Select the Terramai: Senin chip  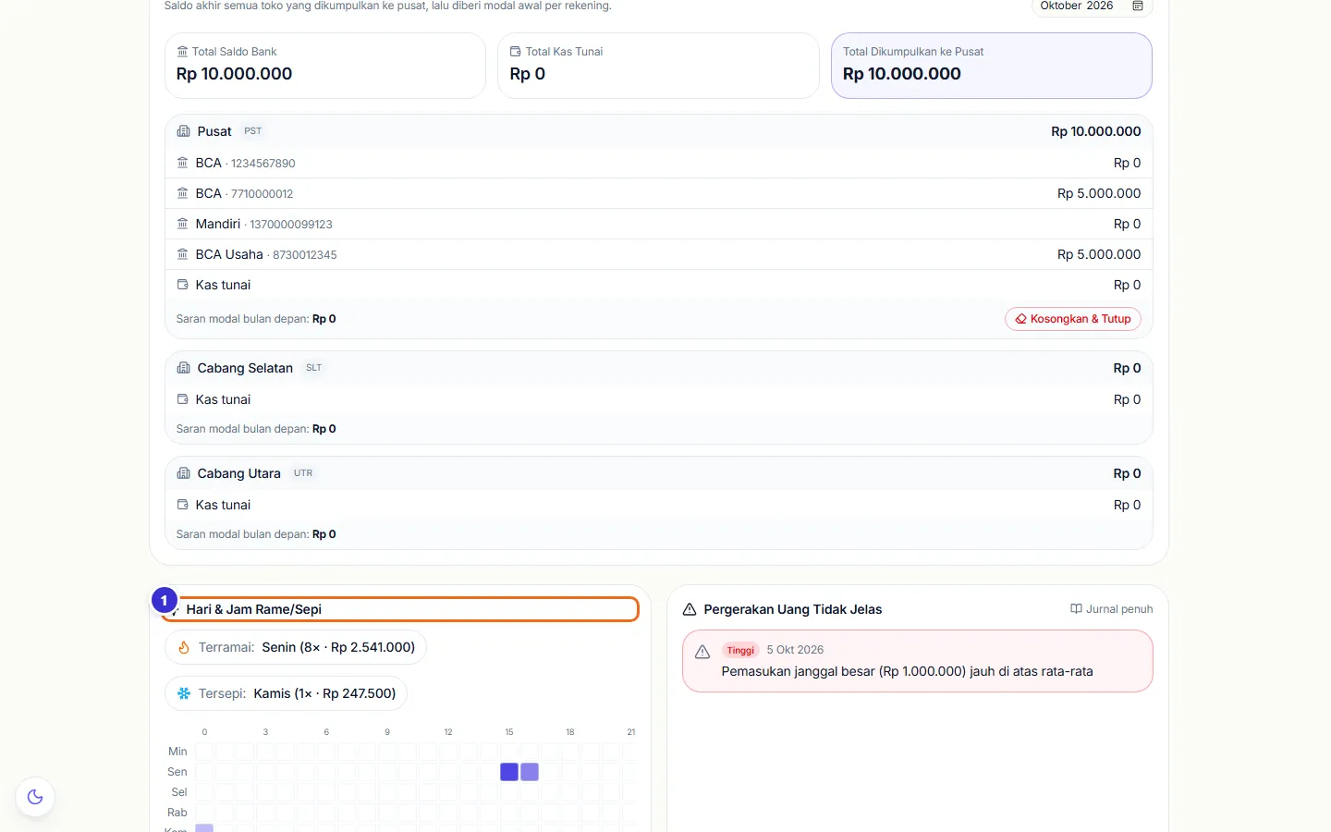(x=296, y=647)
